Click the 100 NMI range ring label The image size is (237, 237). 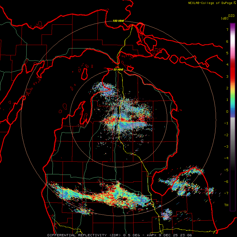[x=118, y=21]
